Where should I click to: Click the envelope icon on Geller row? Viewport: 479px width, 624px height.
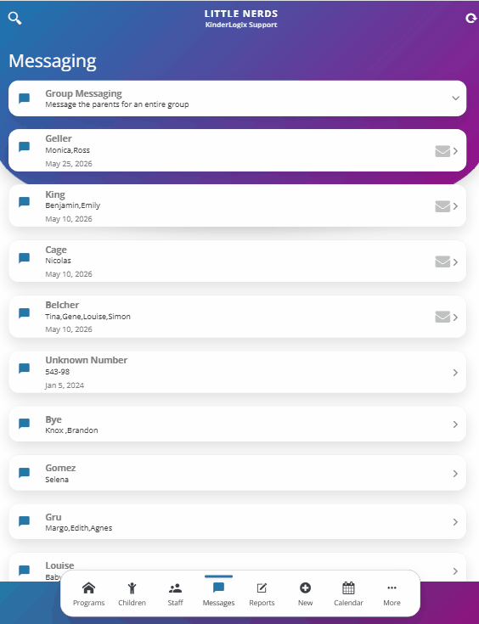[x=442, y=151]
